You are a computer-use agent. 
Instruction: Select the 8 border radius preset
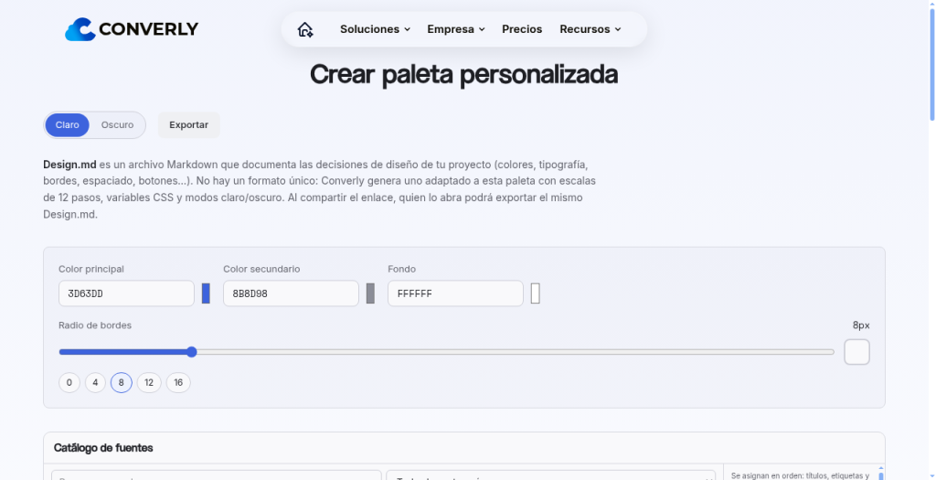122,383
